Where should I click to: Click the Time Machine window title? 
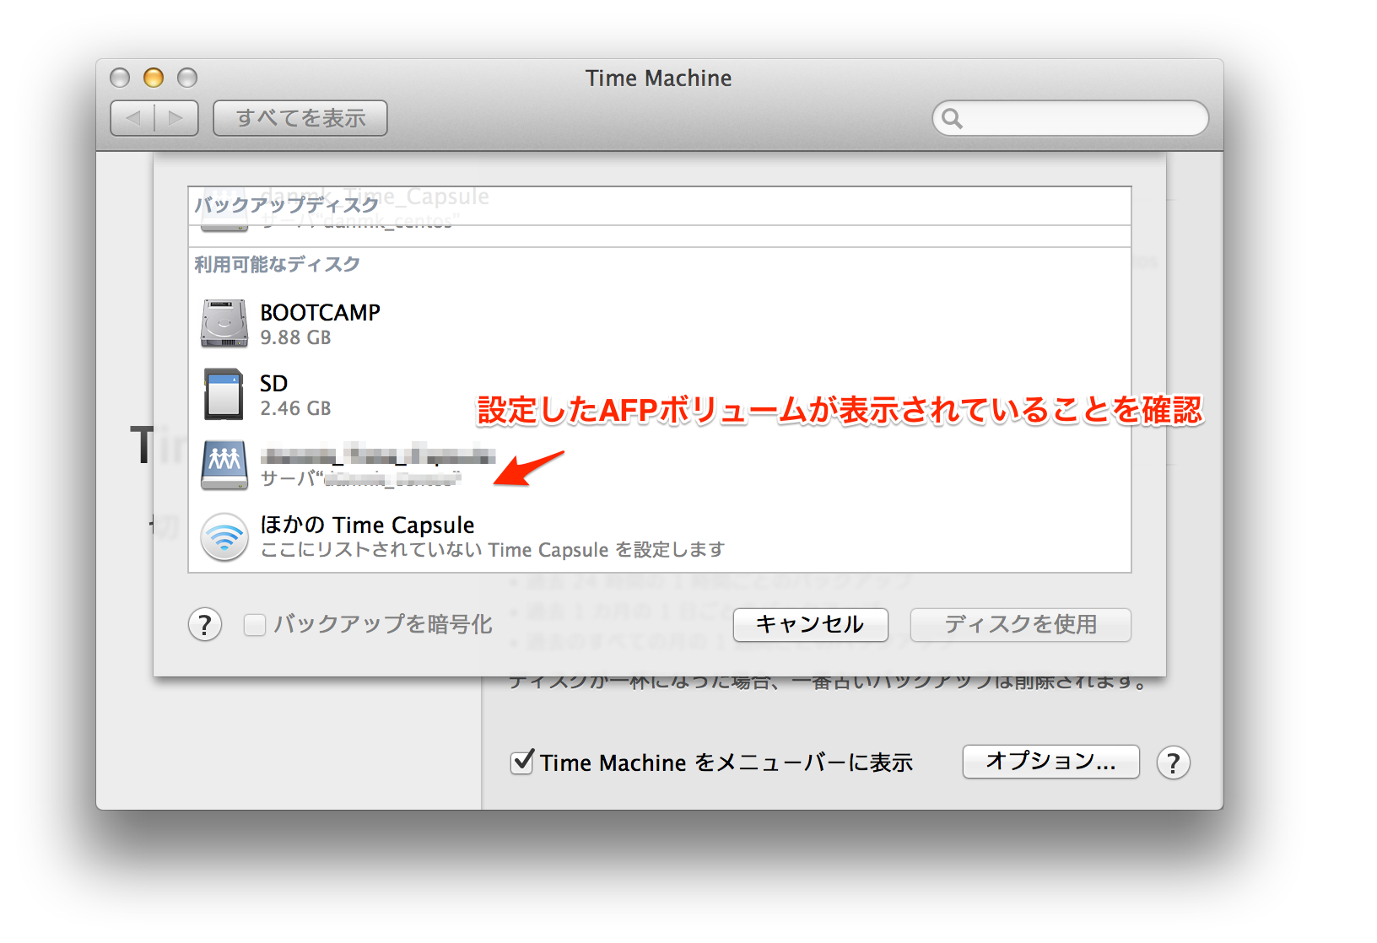click(x=659, y=78)
